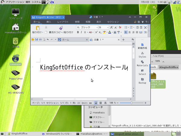This screenshot has width=181, height=136.
Task: Click the Cut scissors icon
Action: coord(46,27)
